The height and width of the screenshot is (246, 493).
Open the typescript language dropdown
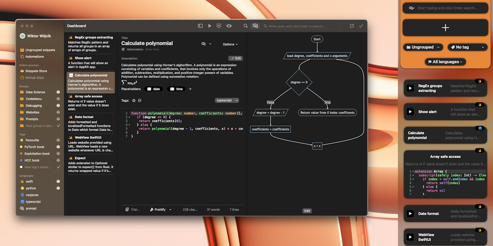[x=227, y=100]
